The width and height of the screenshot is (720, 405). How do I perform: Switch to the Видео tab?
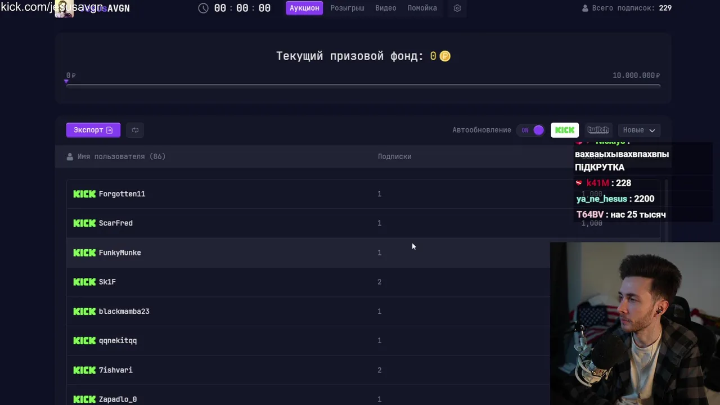[x=386, y=8]
